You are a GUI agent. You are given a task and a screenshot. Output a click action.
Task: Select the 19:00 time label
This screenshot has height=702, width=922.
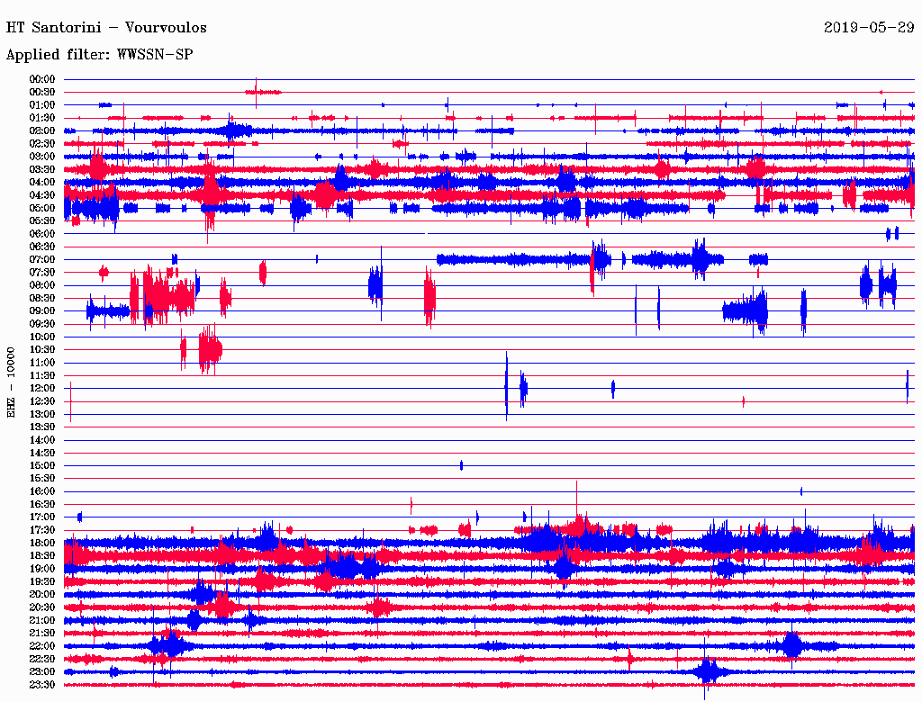pyautogui.click(x=42, y=569)
